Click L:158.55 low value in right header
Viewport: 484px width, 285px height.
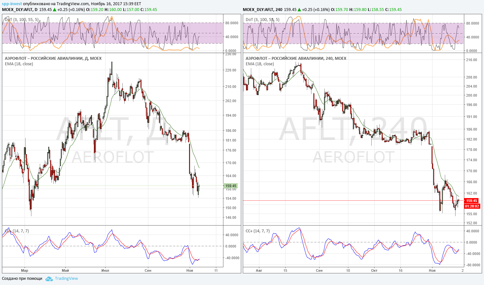(376, 9)
